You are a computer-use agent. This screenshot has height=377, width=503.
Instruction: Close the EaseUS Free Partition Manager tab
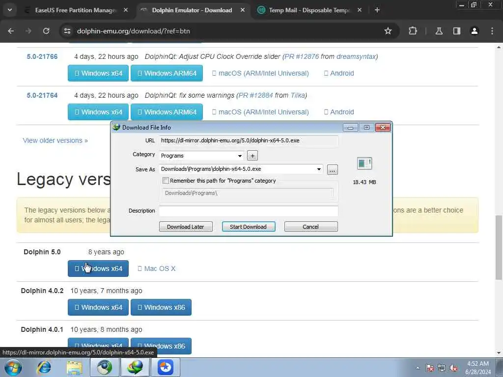[126, 10]
